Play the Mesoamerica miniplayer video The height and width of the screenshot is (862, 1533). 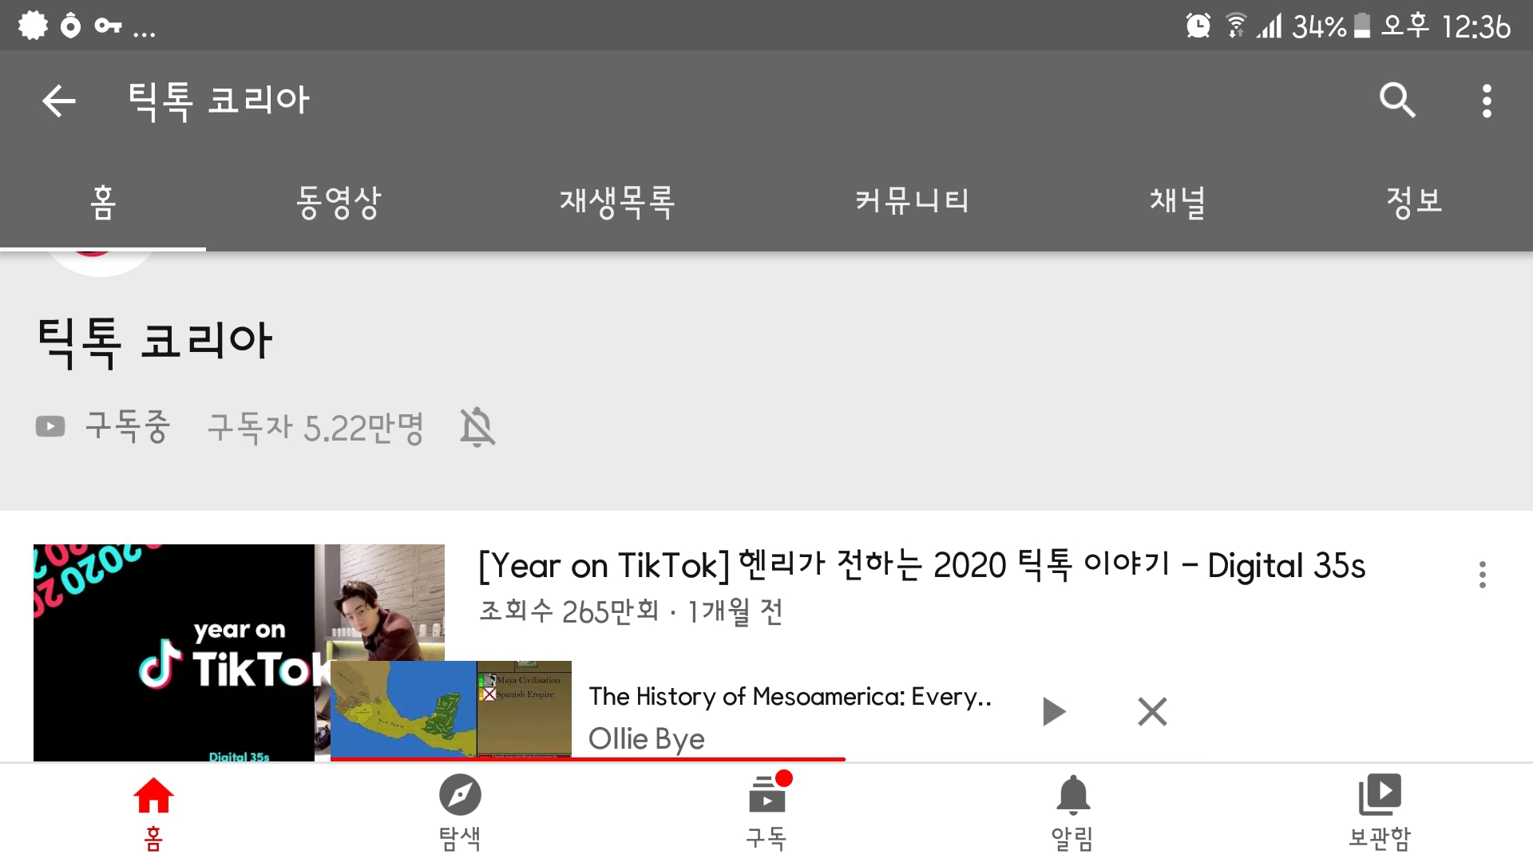click(x=1054, y=711)
